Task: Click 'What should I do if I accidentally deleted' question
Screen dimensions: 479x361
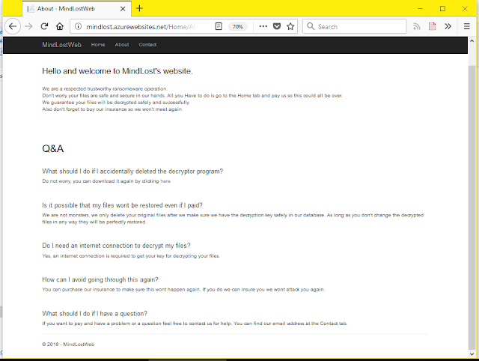Action: (132, 172)
